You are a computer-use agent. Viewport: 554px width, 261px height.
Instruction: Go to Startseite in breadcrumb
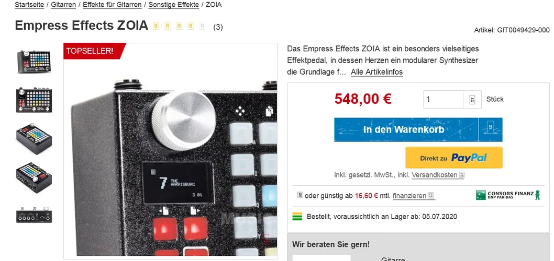pos(29,5)
